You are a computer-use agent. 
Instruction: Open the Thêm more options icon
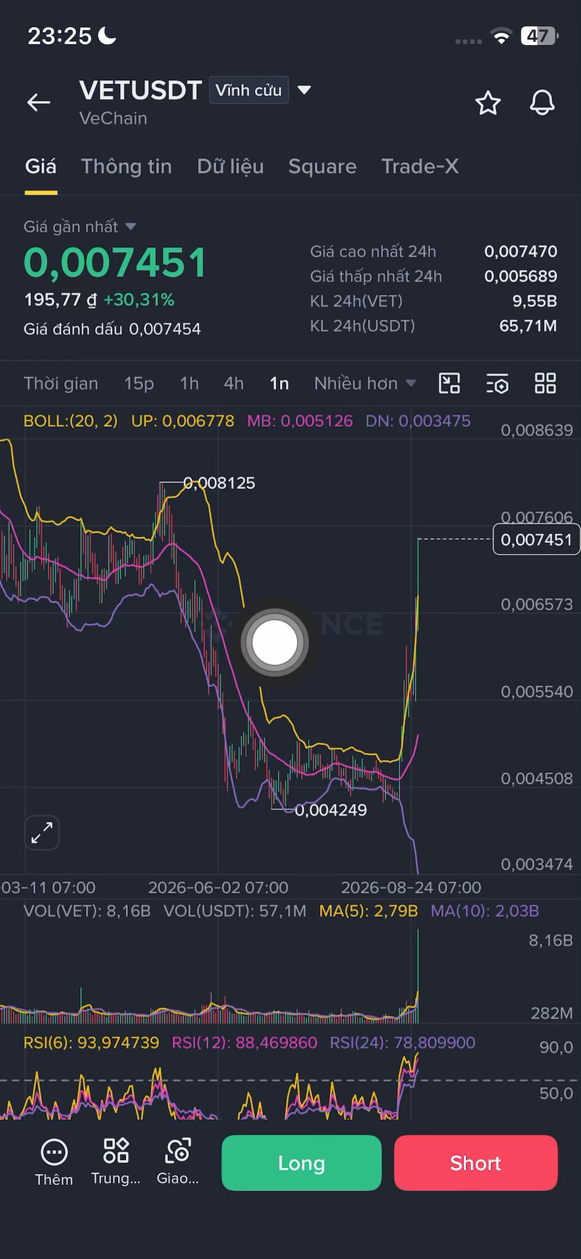pyautogui.click(x=54, y=1163)
